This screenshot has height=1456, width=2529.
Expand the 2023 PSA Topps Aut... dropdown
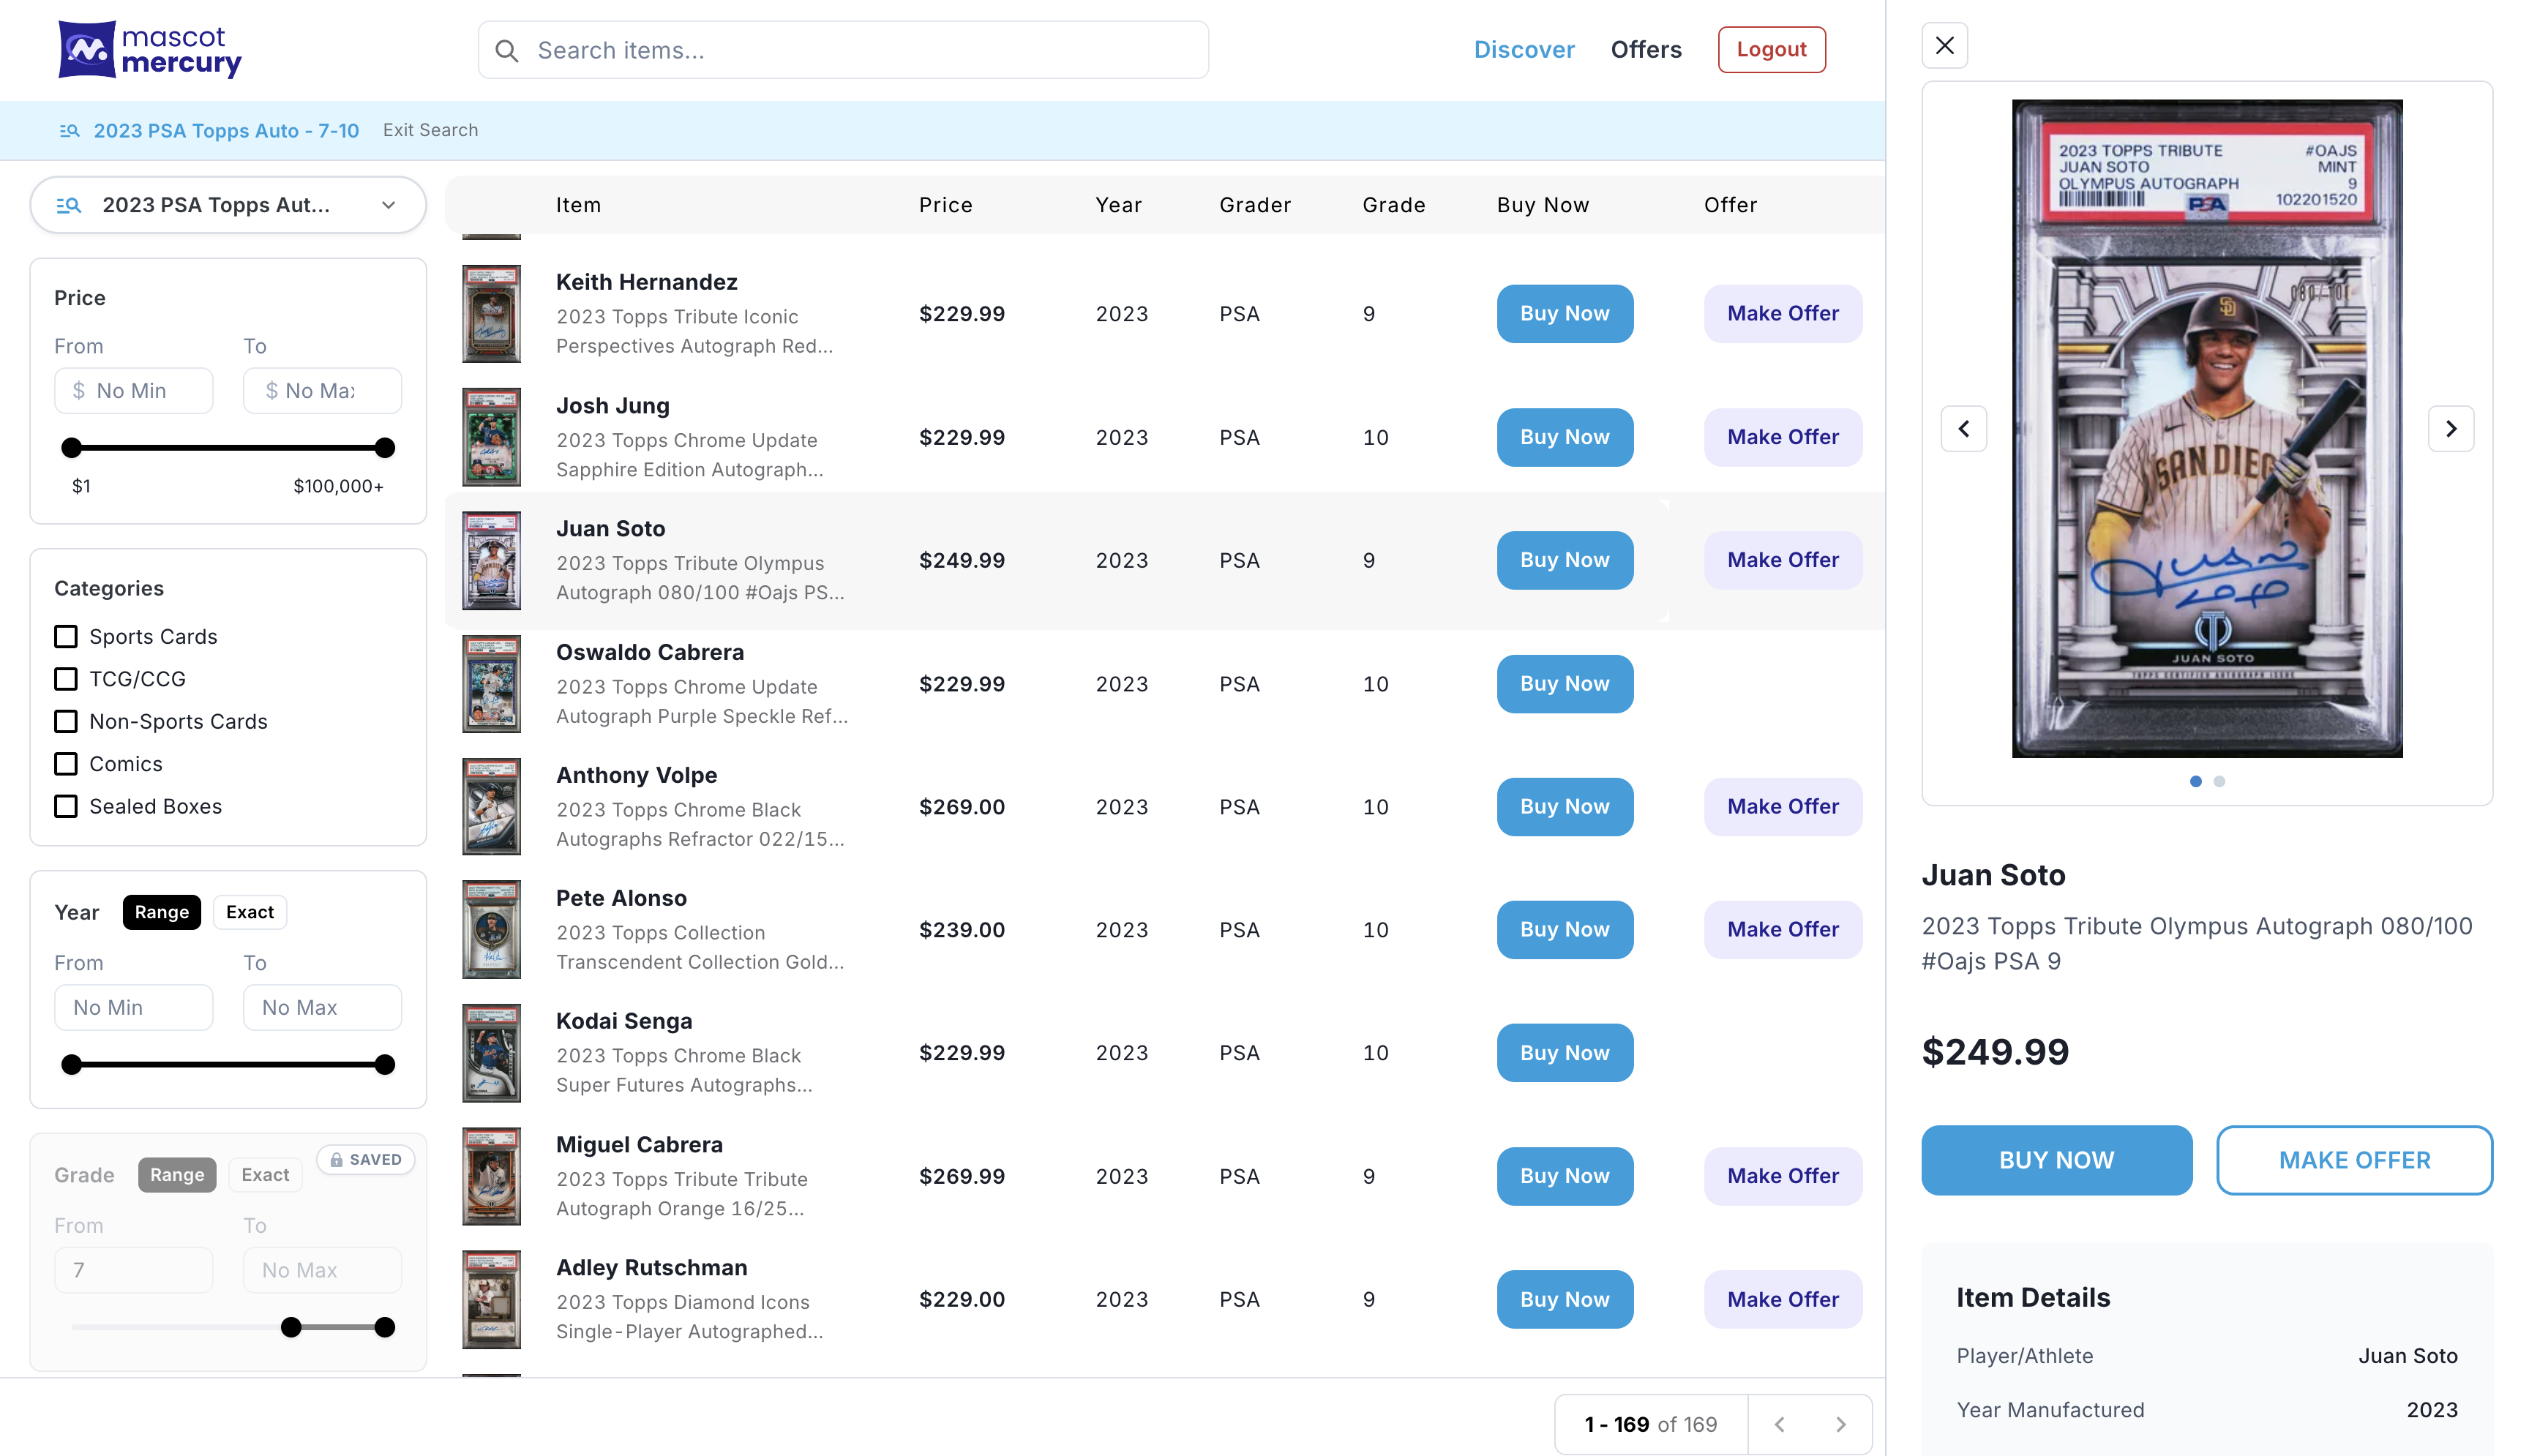228,205
